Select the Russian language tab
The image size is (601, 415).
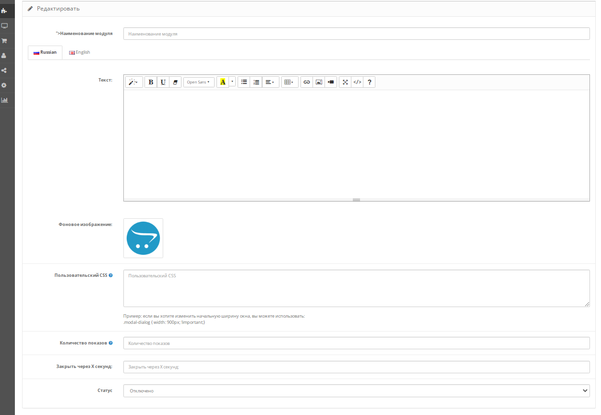tap(45, 52)
